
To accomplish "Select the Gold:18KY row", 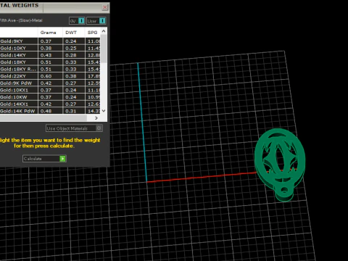I will (x=50, y=62).
